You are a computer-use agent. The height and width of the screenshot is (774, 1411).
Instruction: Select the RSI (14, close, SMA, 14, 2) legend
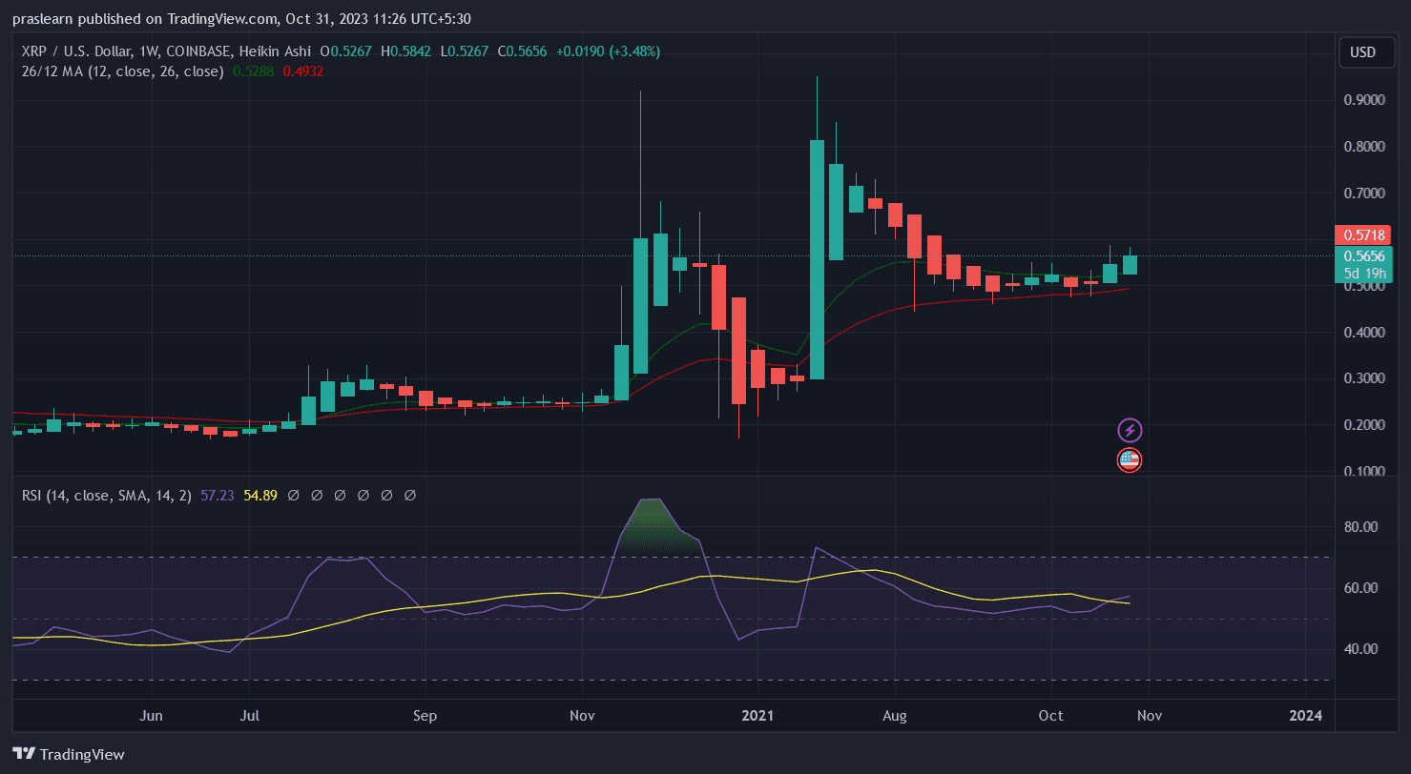107,496
